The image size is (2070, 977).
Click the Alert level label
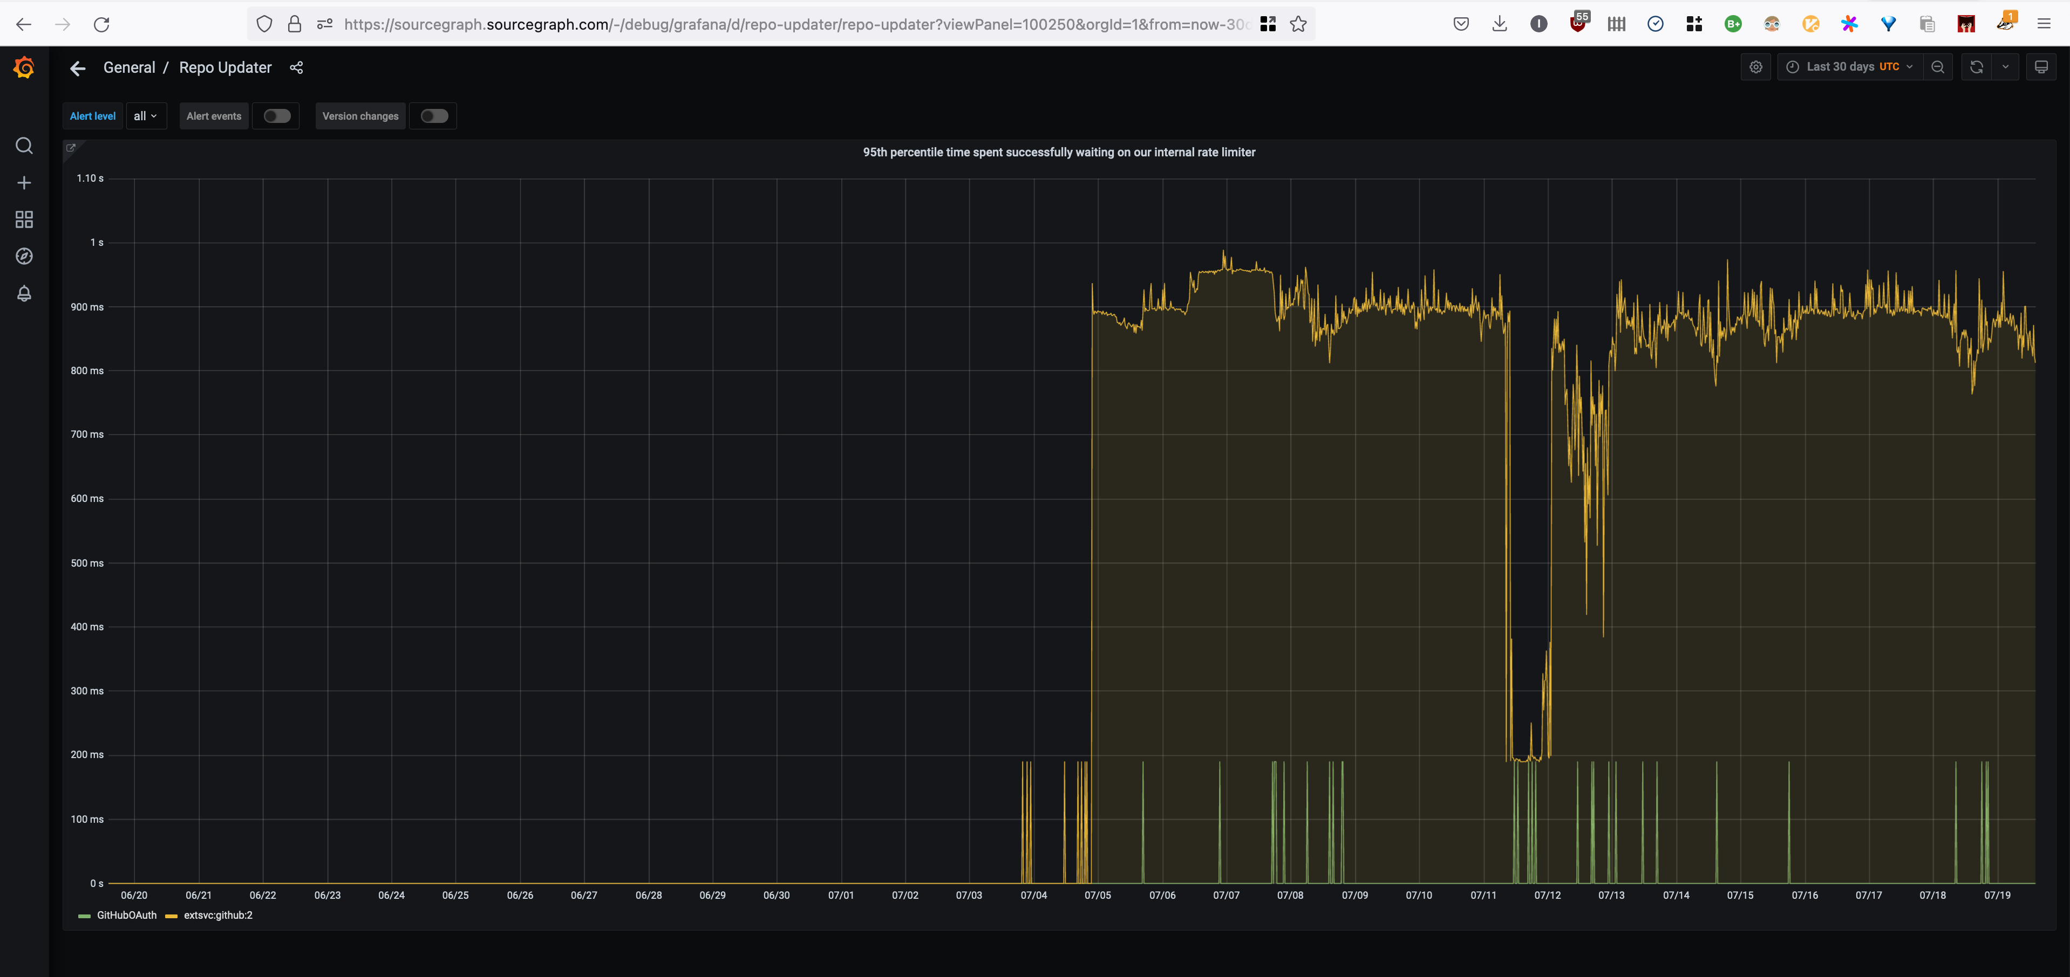pos(92,116)
